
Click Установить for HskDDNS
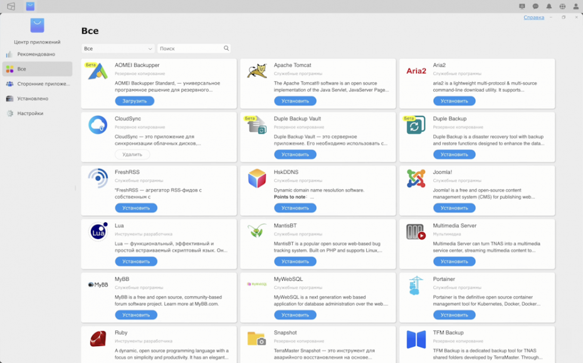point(295,208)
